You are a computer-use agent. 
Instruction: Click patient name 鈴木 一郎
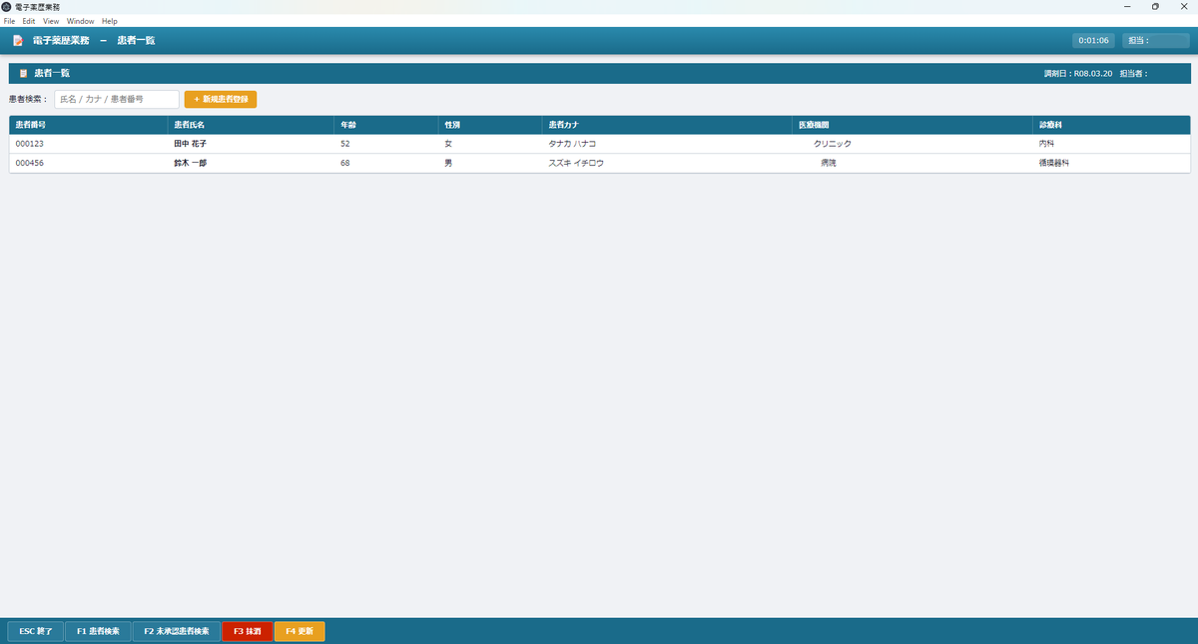(190, 163)
